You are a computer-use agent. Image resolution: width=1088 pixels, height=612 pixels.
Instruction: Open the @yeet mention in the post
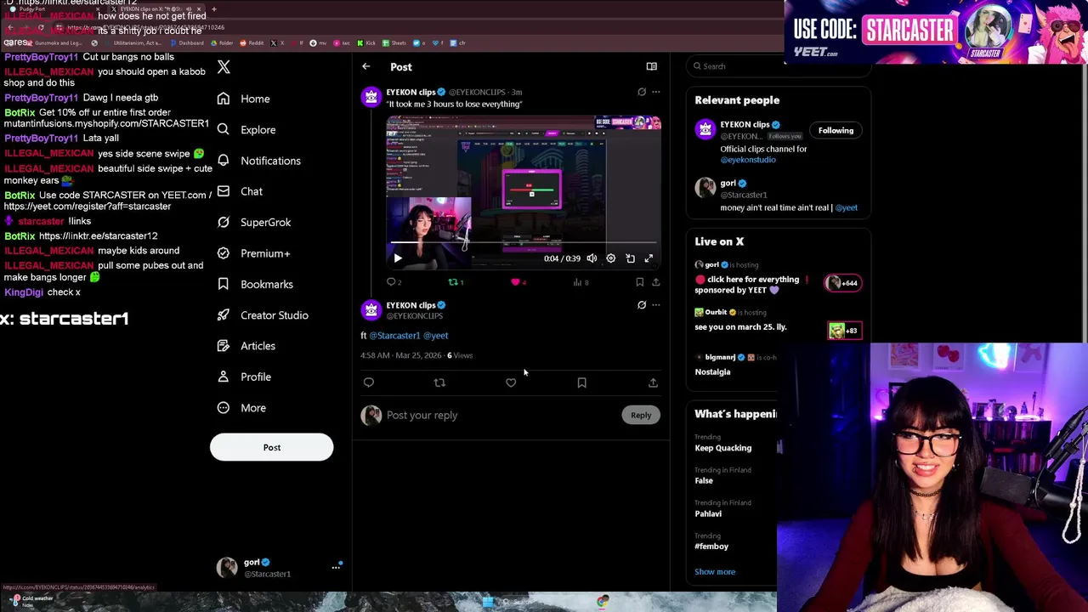(436, 336)
